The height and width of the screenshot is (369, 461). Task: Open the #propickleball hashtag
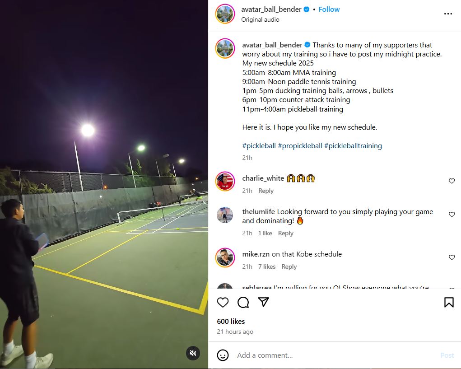(x=300, y=146)
